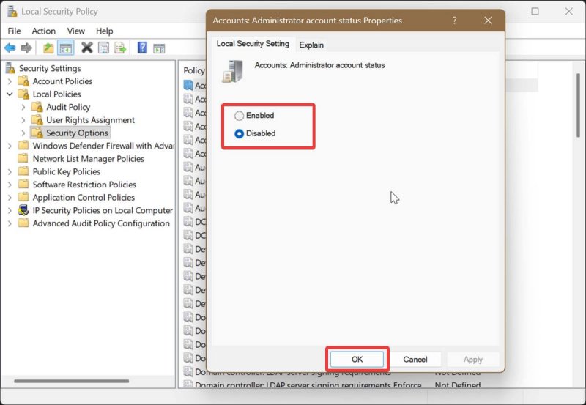The width and height of the screenshot is (586, 405).
Task: Expand the Audit Policy node
Action: pyautogui.click(x=23, y=107)
